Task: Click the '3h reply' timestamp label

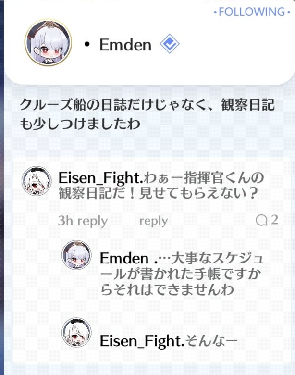Action: point(83,221)
